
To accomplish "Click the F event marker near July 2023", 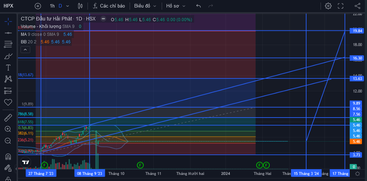I will [44, 165].
